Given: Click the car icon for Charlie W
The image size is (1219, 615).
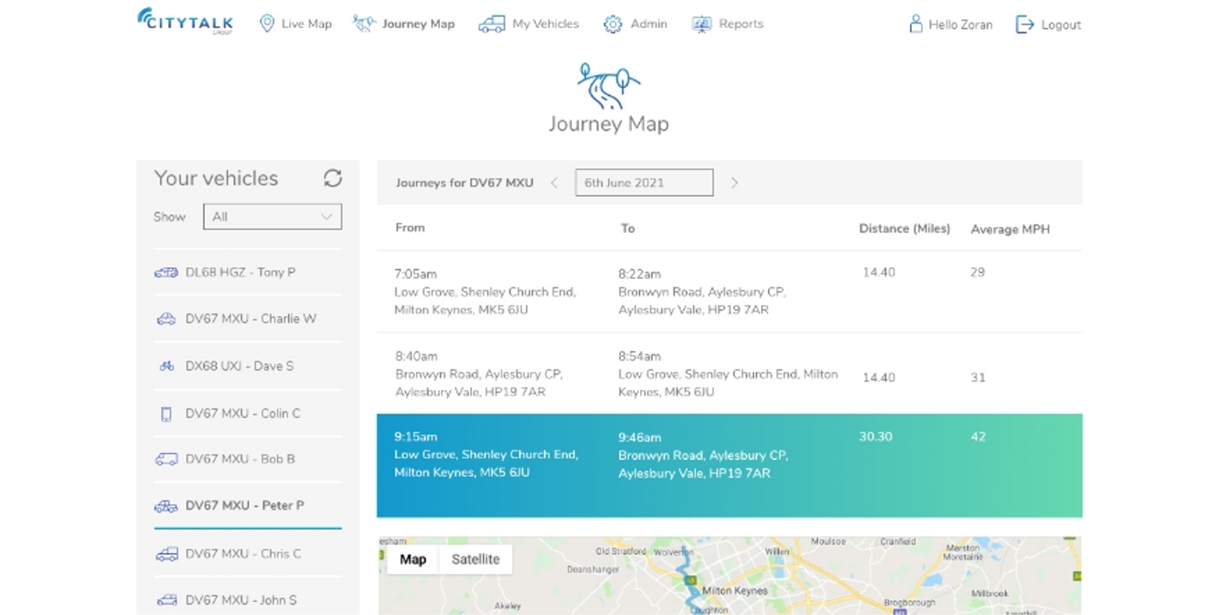Looking at the screenshot, I should click(166, 319).
